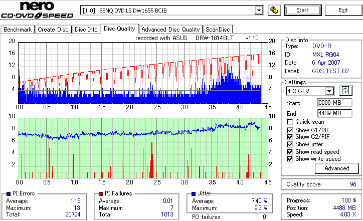Viewport: 363px width, 221px height.
Task: Expand the drive selection dropdown arrow
Action: 259,11
